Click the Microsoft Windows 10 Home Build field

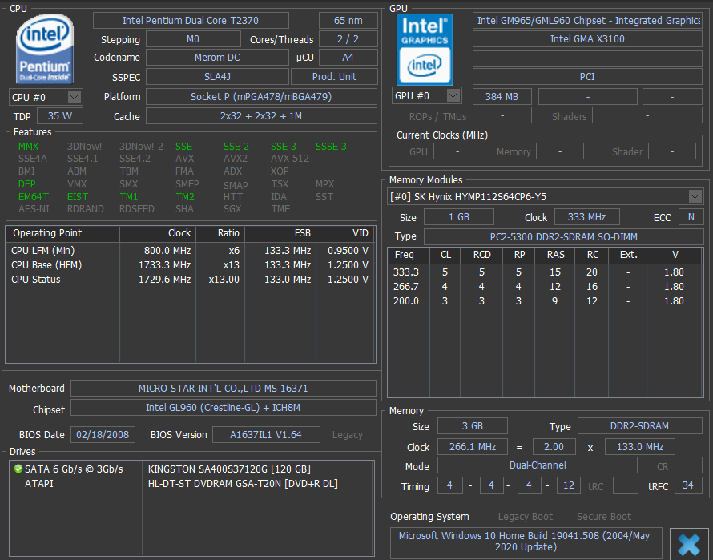526,542
